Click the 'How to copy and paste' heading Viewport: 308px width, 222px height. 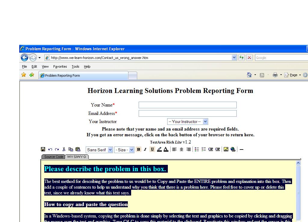pyautogui.click(x=86, y=204)
